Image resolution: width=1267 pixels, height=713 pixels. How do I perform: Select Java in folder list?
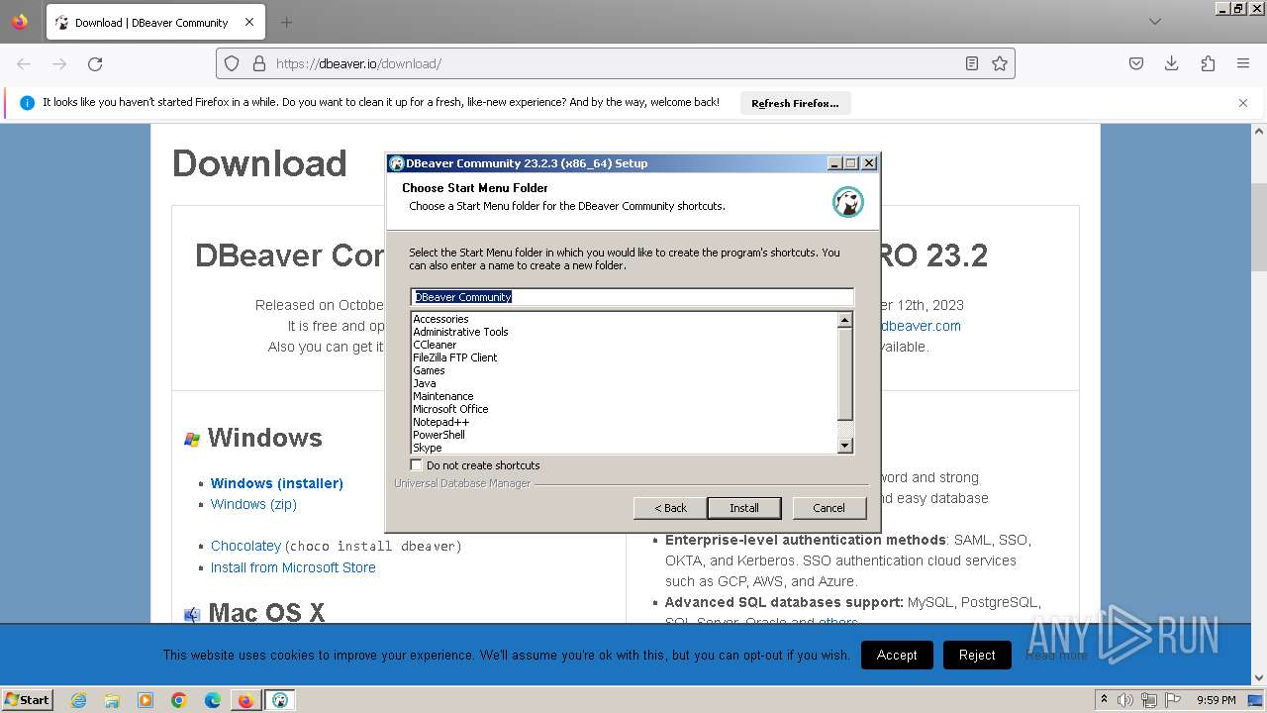coord(425,383)
